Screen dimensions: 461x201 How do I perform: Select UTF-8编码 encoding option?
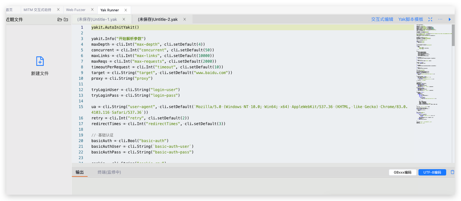point(432,172)
